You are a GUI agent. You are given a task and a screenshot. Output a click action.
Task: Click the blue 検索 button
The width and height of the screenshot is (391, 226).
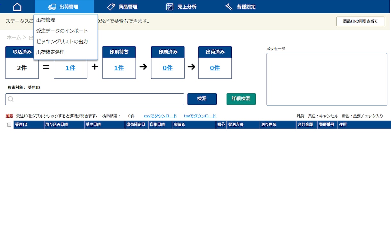pos(202,99)
